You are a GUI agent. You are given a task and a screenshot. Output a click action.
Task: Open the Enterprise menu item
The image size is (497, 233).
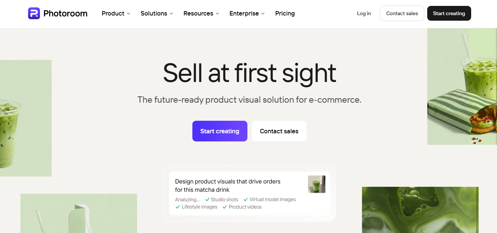(244, 13)
